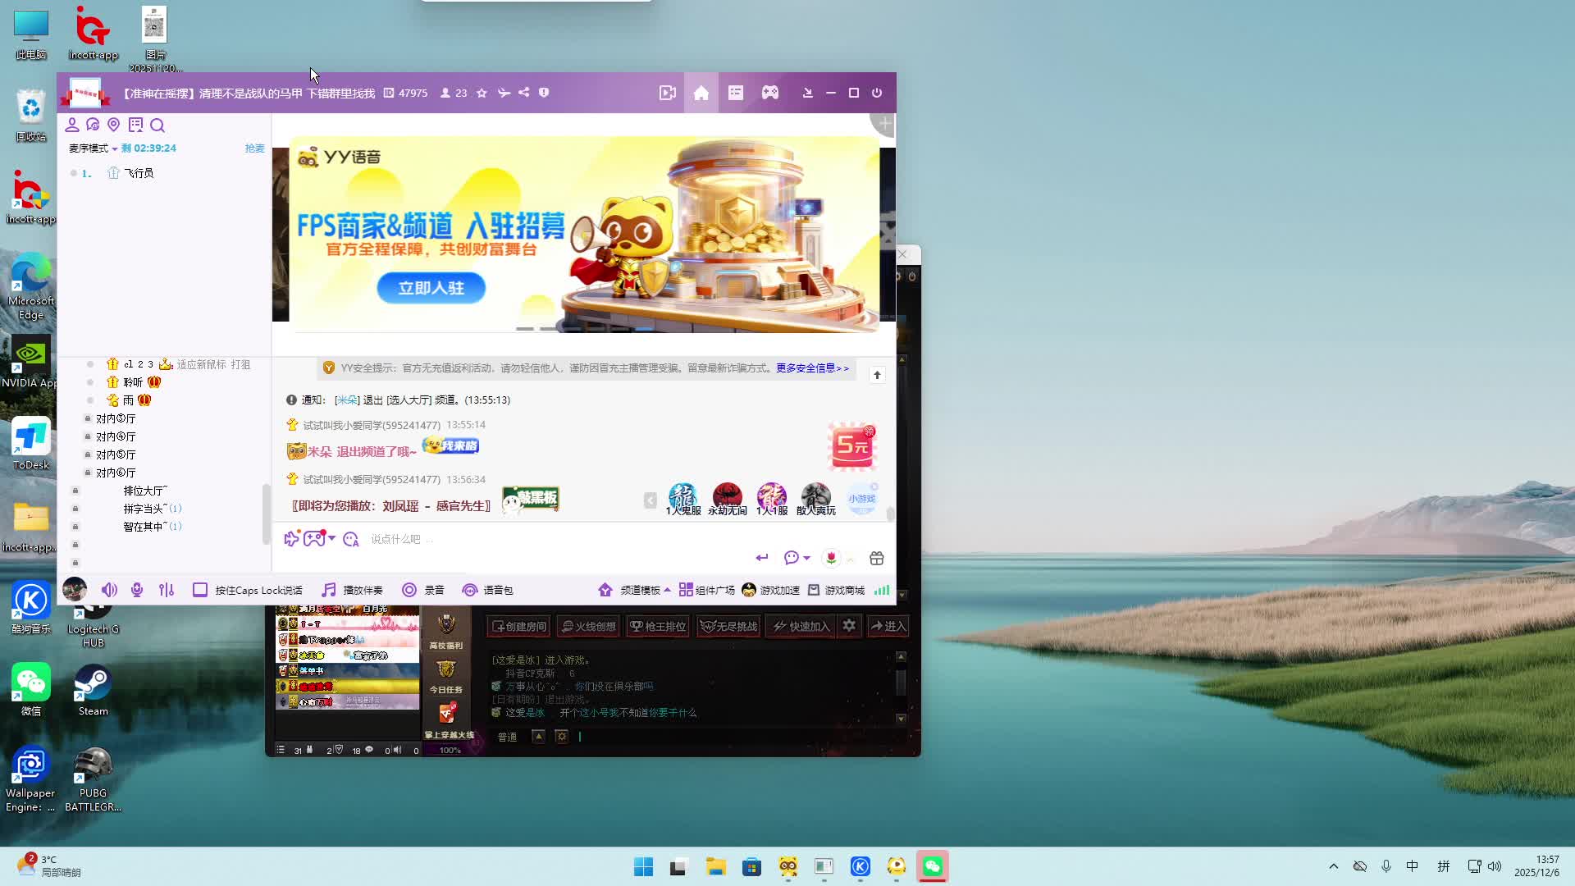
Task: Click the share channel icon
Action: point(524,93)
